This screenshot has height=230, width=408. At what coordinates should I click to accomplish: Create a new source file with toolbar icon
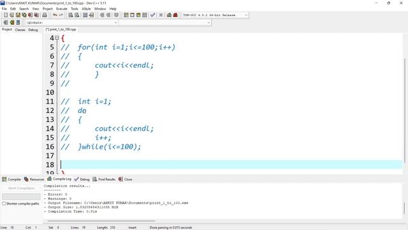pyautogui.click(x=6, y=15)
